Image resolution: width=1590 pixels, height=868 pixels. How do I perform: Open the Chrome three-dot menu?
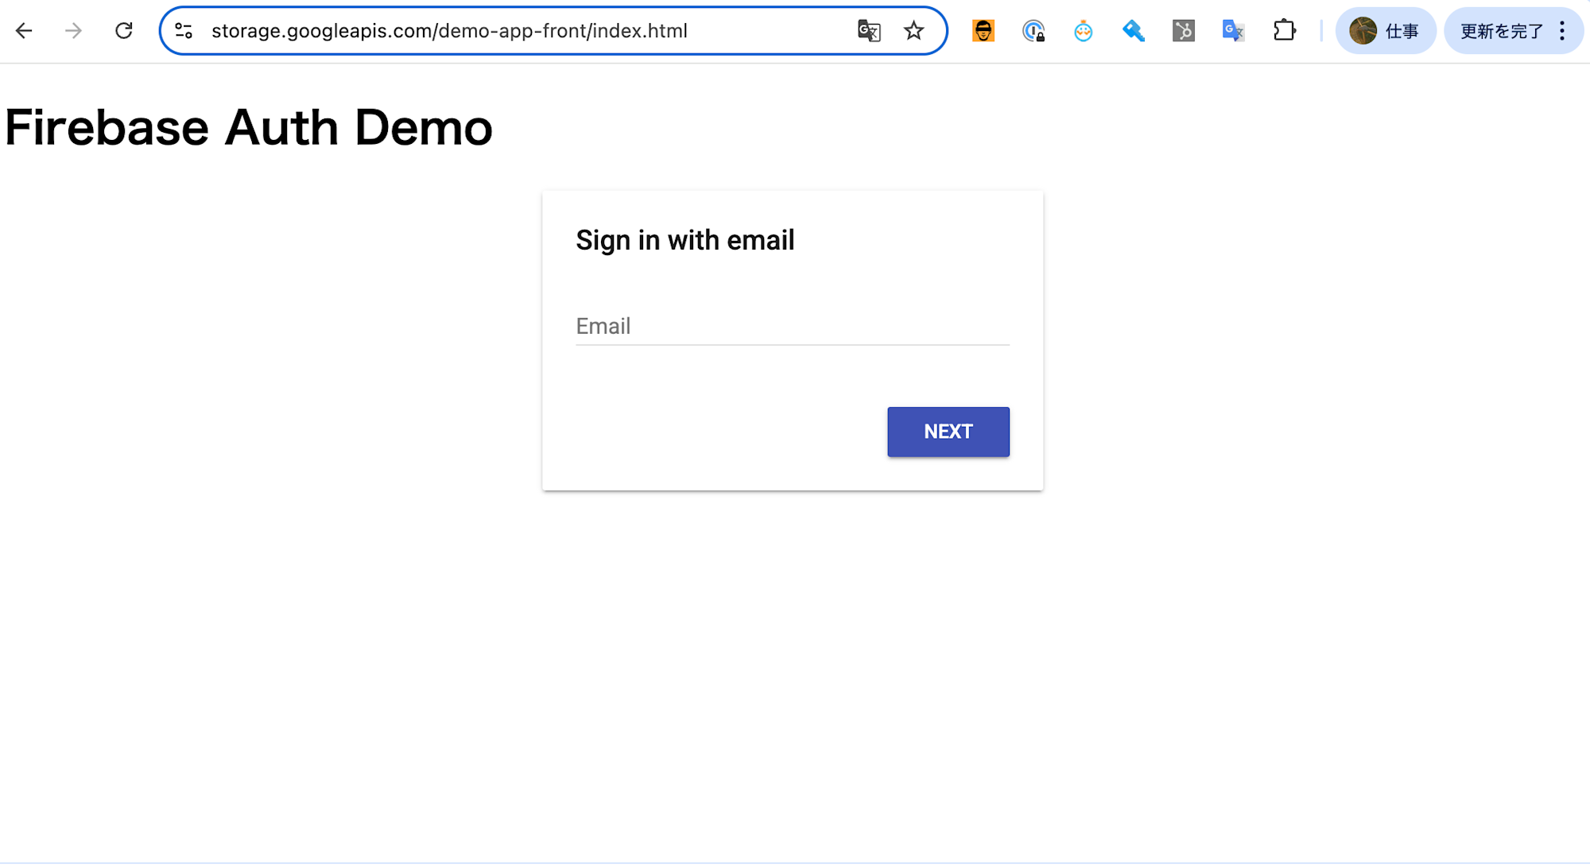click(x=1562, y=31)
